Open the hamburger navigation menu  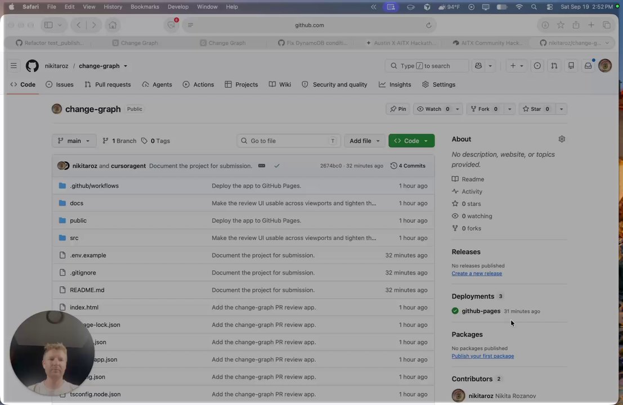click(14, 66)
